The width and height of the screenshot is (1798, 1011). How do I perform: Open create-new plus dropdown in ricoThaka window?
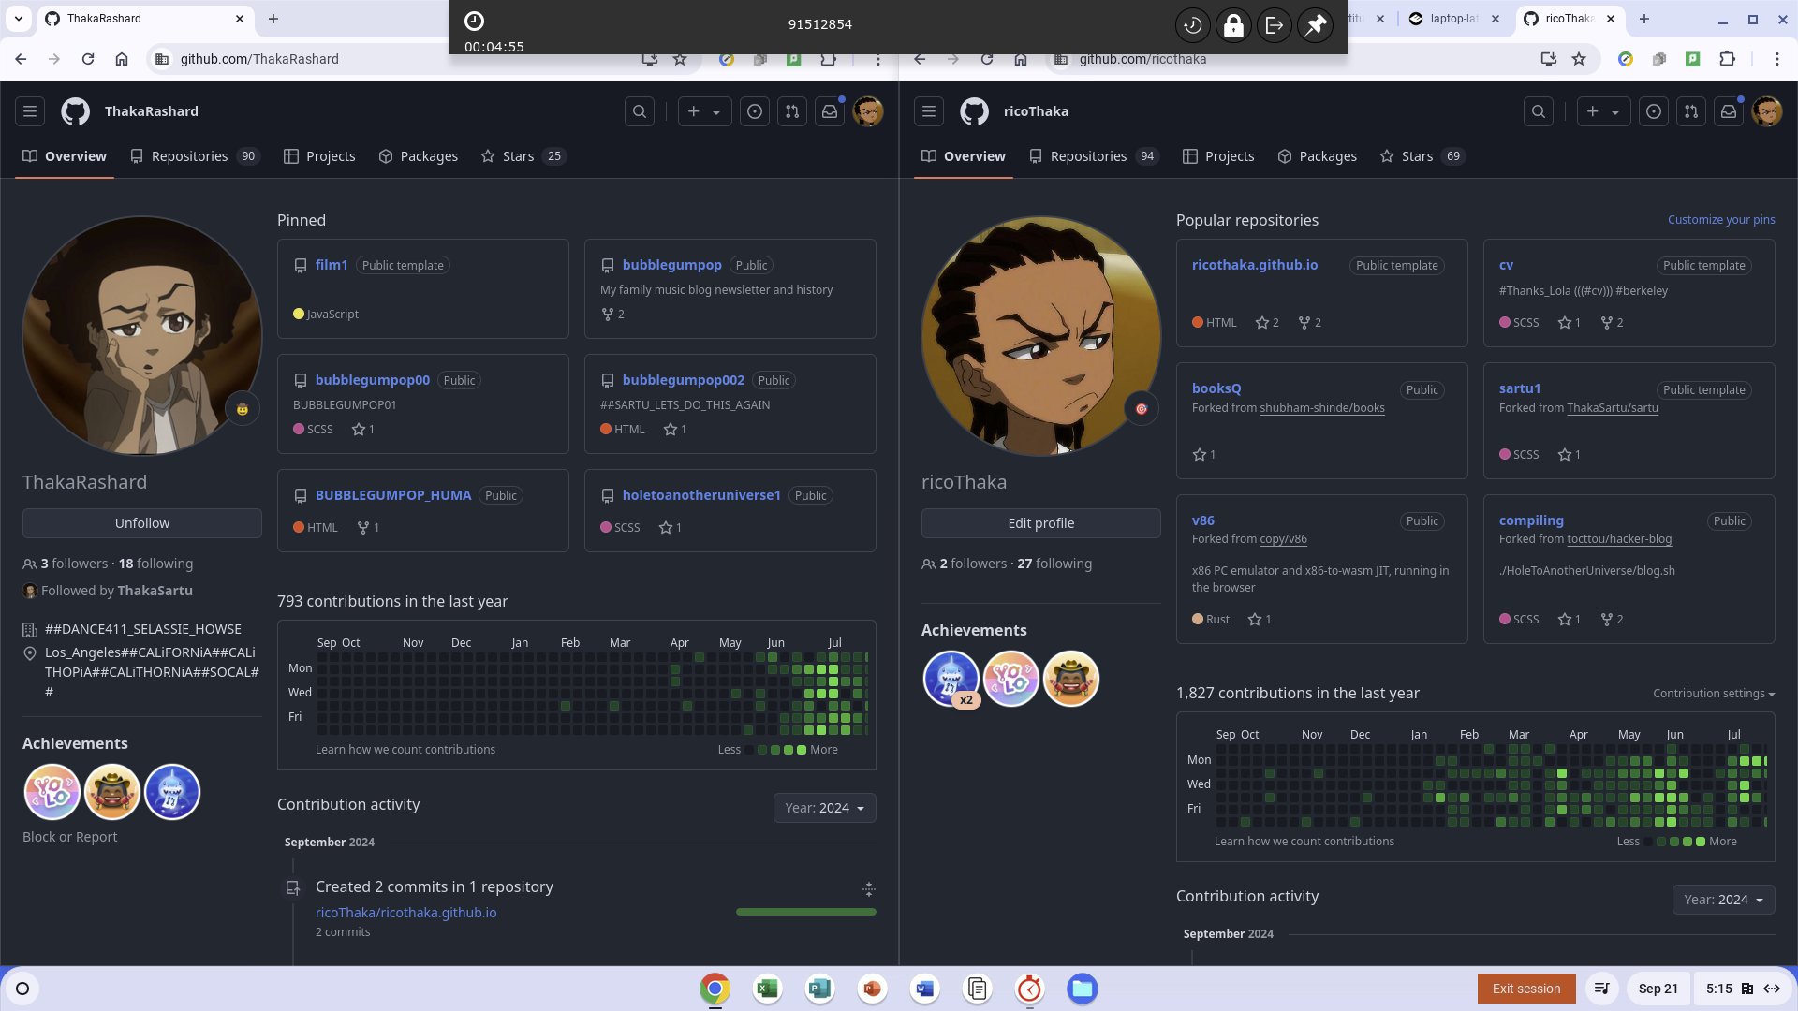click(x=1603, y=111)
